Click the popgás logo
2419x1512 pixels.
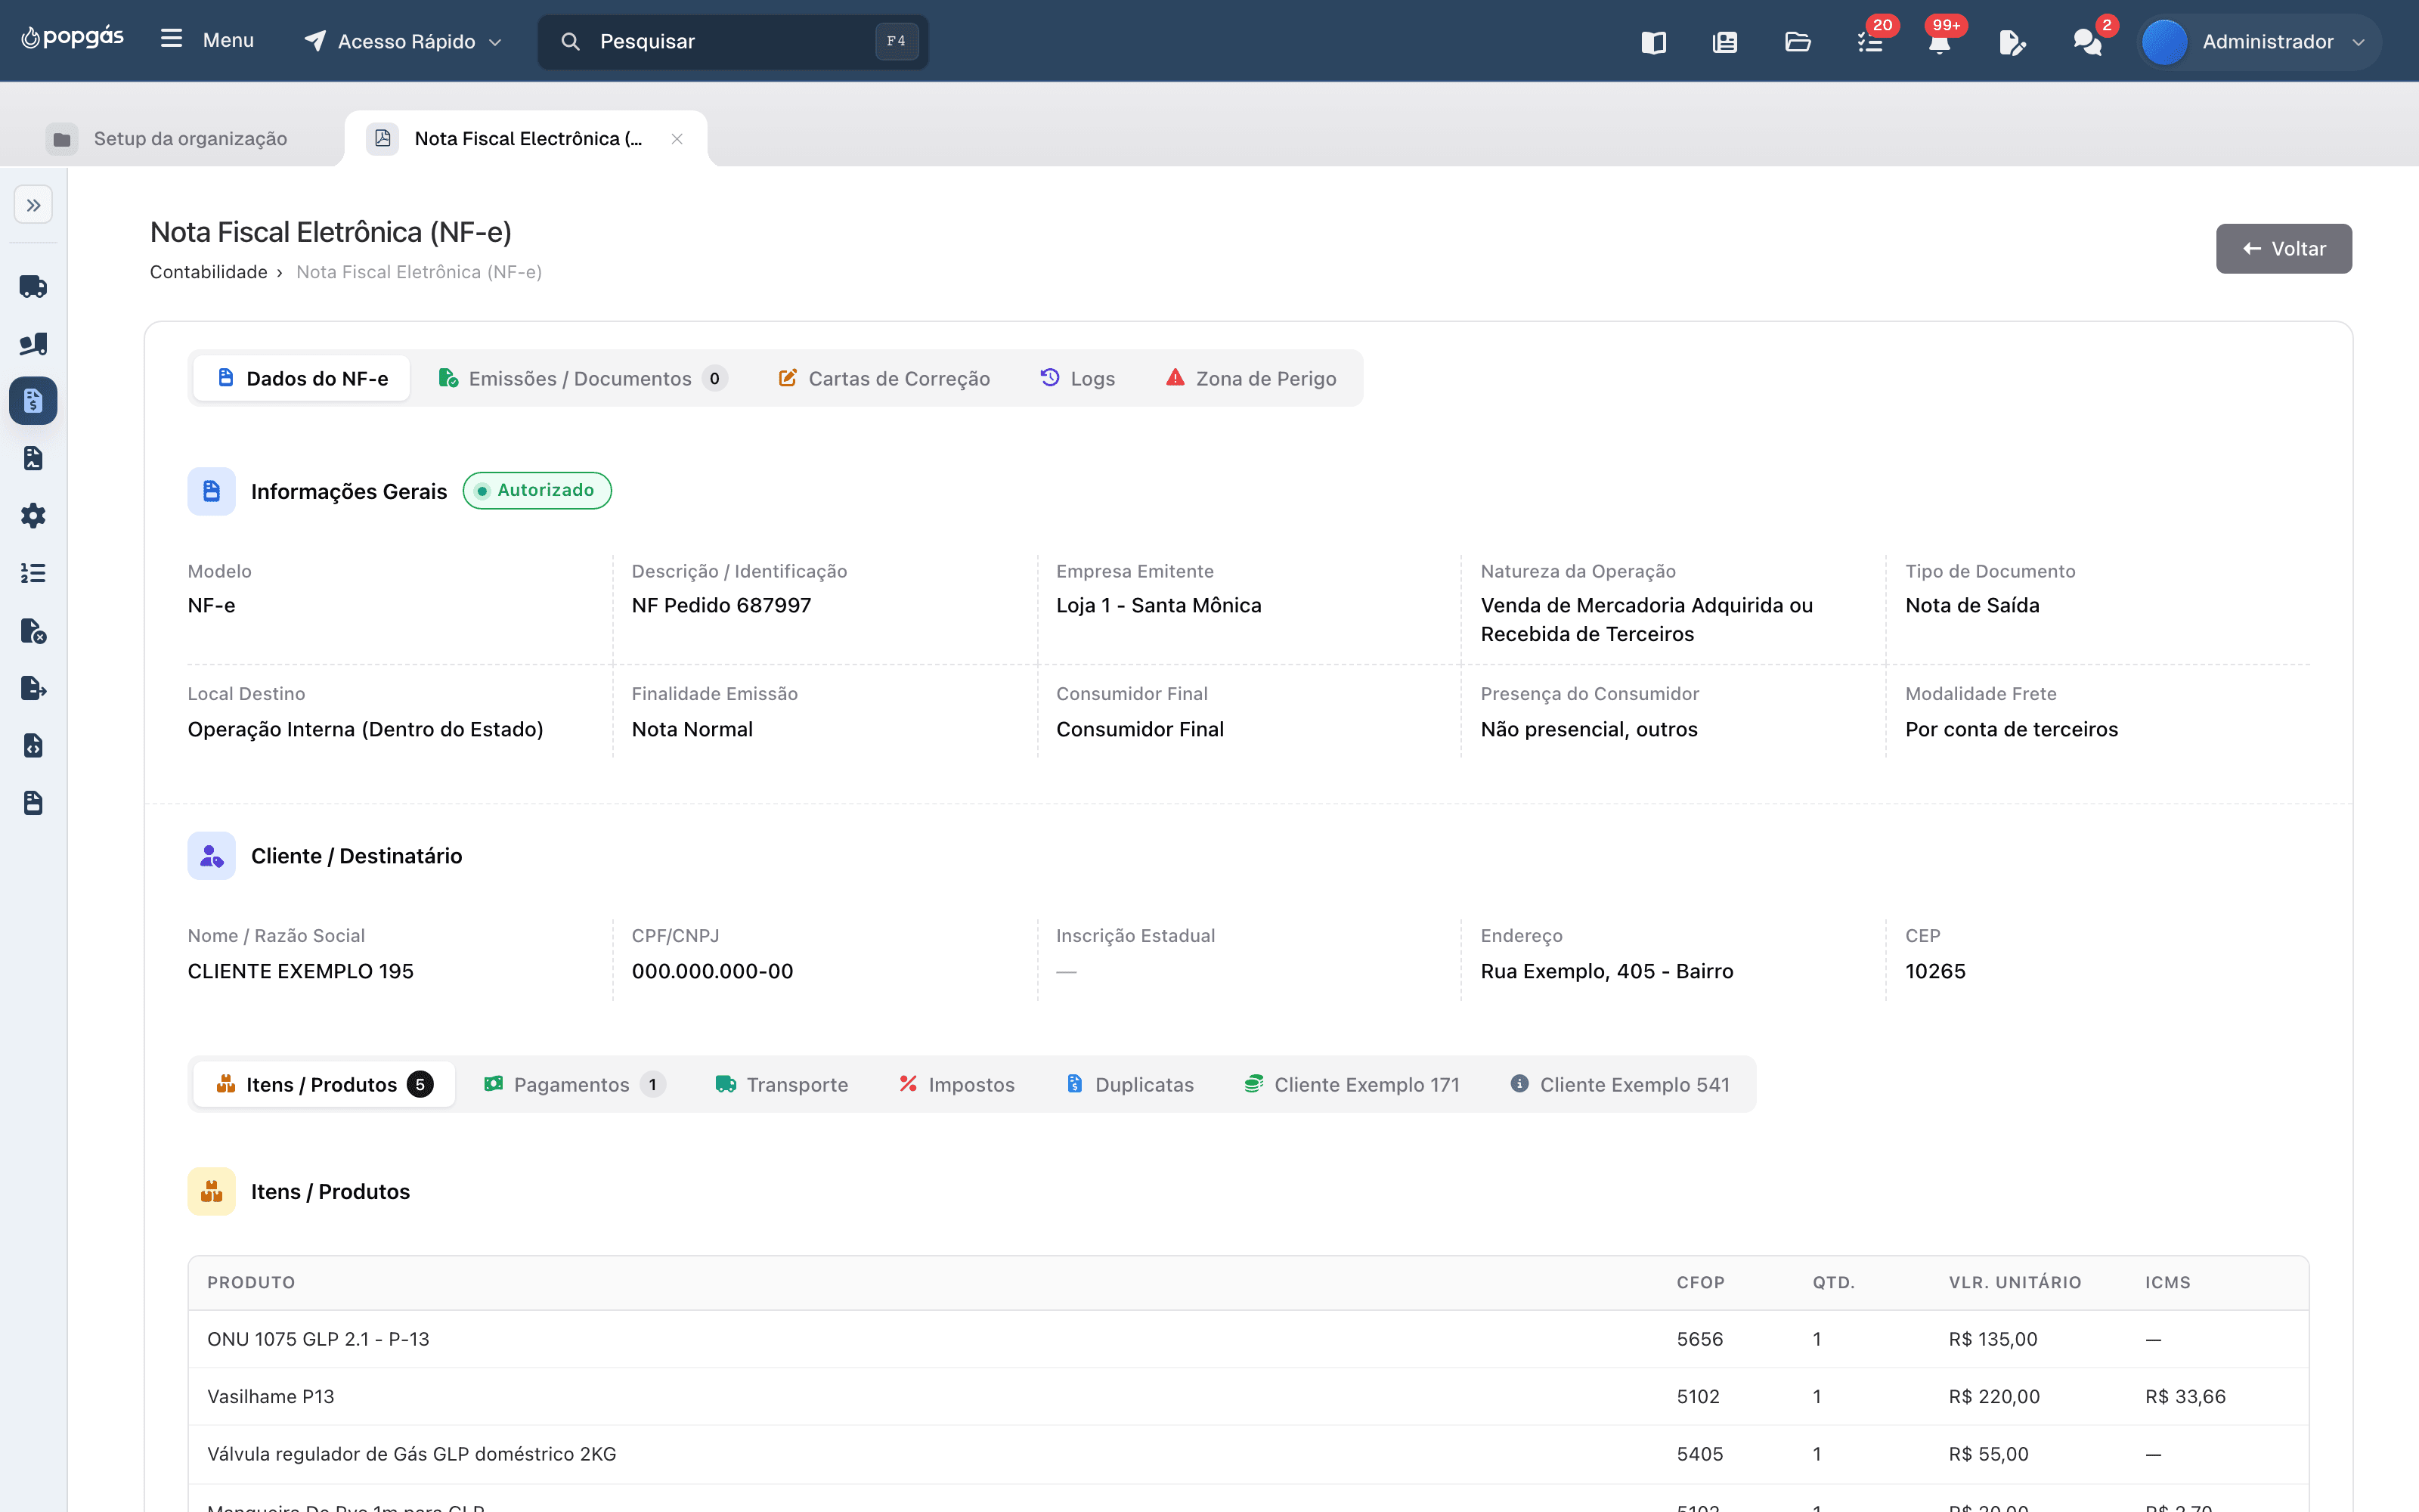tap(73, 38)
